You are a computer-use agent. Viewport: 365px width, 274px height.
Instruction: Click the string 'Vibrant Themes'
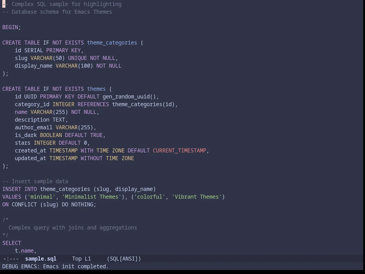pyautogui.click(x=197, y=197)
